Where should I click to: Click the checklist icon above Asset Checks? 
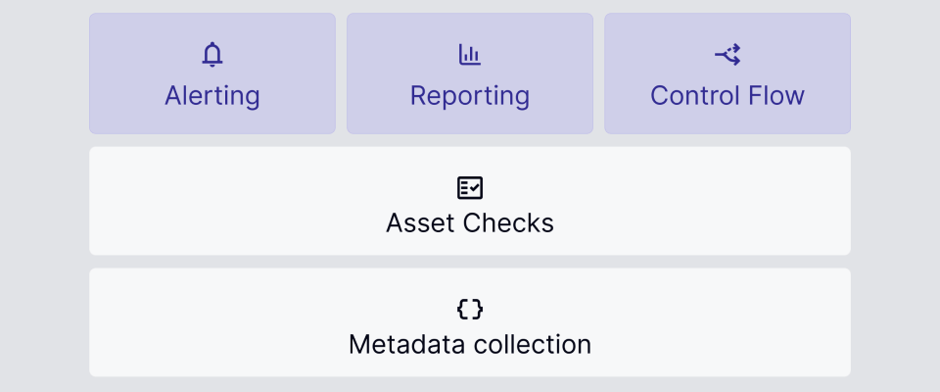coord(470,187)
